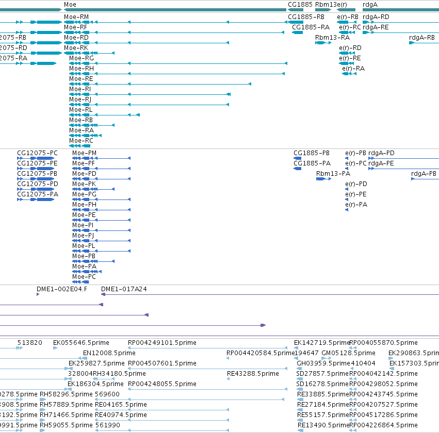Select the Moe-PC protein label

click(x=84, y=277)
